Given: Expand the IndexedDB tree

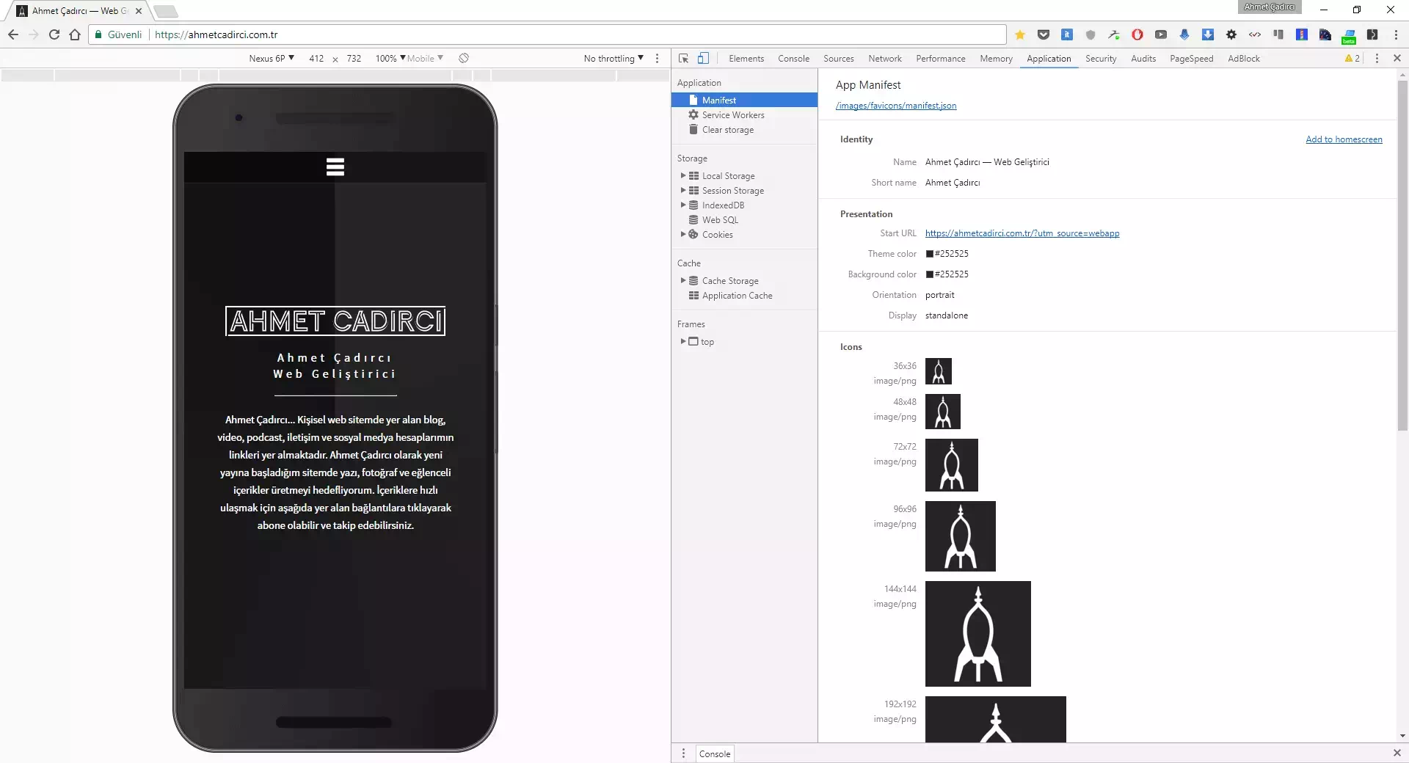Looking at the screenshot, I should point(683,205).
